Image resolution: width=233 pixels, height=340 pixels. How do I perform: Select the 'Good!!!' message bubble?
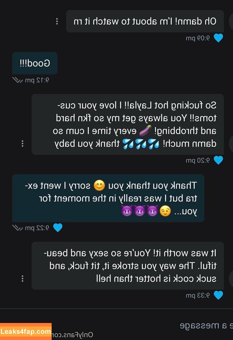(x=35, y=63)
